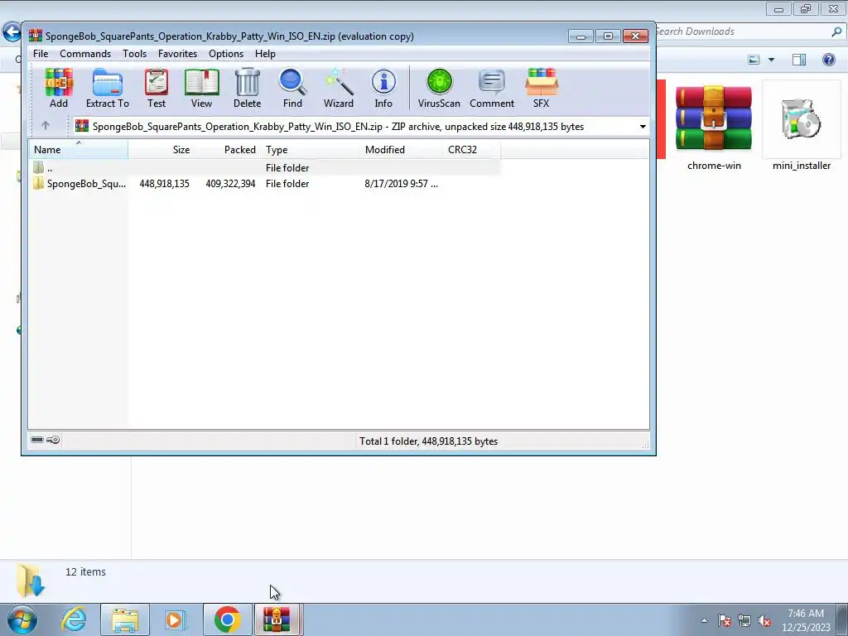Screen dimensions: 848x636
Task: Open Action Center flag tray icon
Action: point(724,620)
